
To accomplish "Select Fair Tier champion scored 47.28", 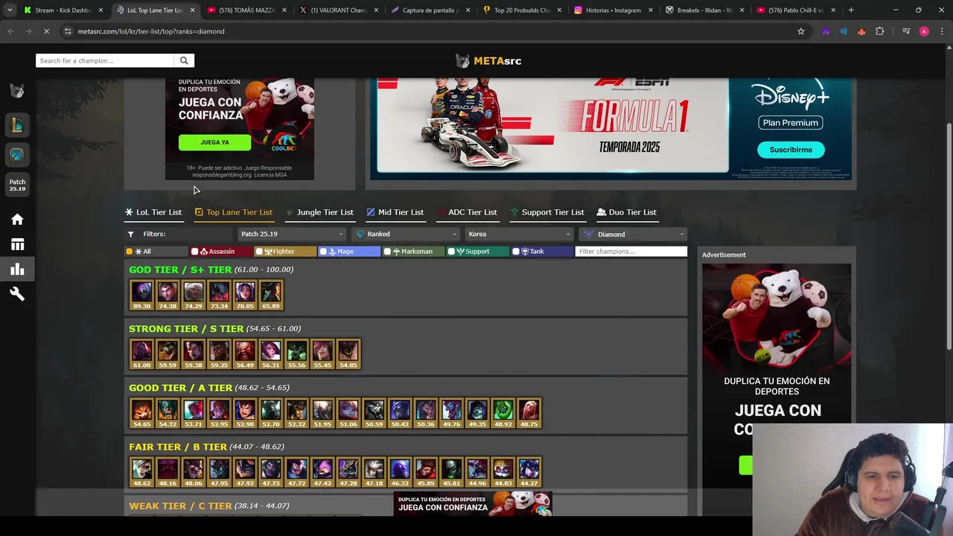I will coord(348,473).
